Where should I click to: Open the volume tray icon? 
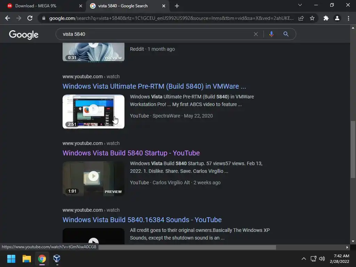coord(322,259)
